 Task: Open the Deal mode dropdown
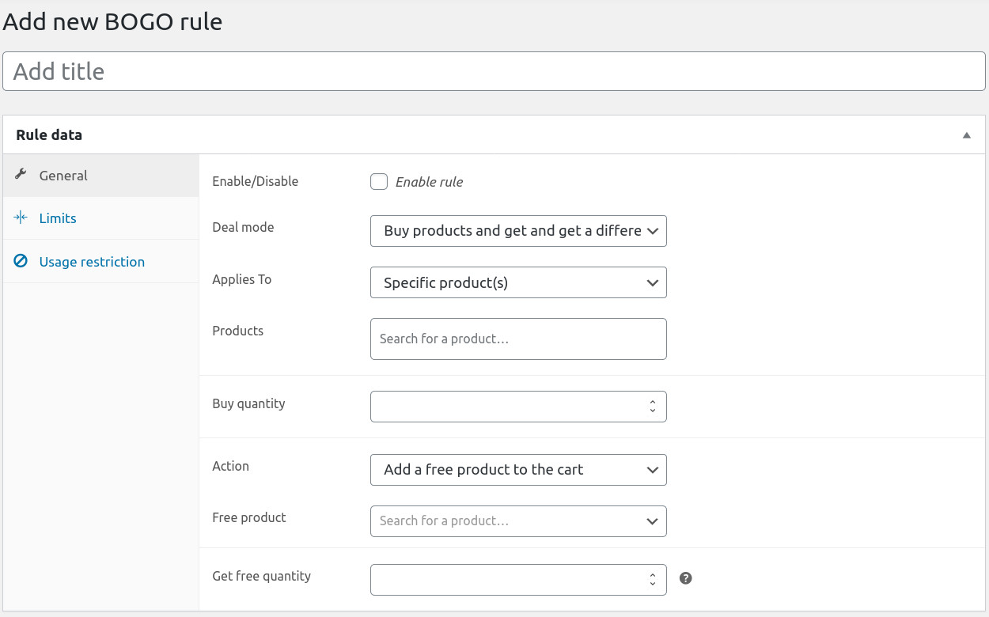click(x=518, y=231)
